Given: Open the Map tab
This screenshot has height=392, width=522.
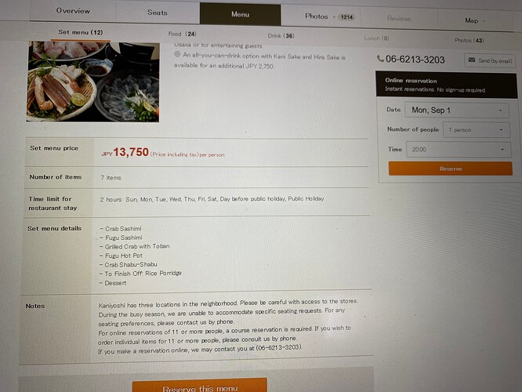Looking at the screenshot, I should [x=475, y=20].
